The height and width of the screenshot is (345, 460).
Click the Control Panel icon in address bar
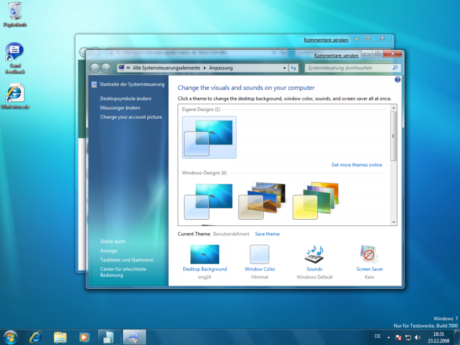click(x=121, y=68)
